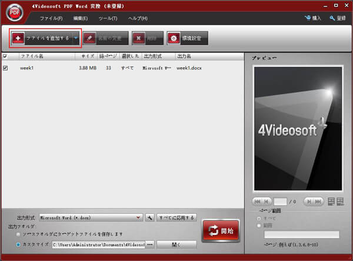Viewport: 353px width, 261px height.
Task: Start conversion with the 開始 button
Action: [x=221, y=231]
